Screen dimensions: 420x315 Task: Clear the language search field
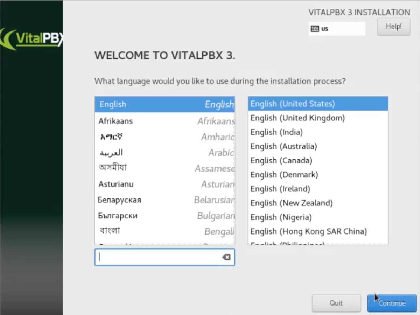[226, 257]
